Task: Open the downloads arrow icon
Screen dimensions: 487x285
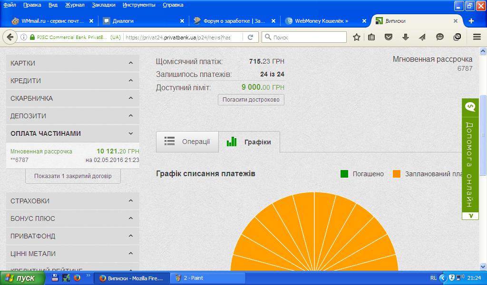Action: pyautogui.click(x=406, y=37)
